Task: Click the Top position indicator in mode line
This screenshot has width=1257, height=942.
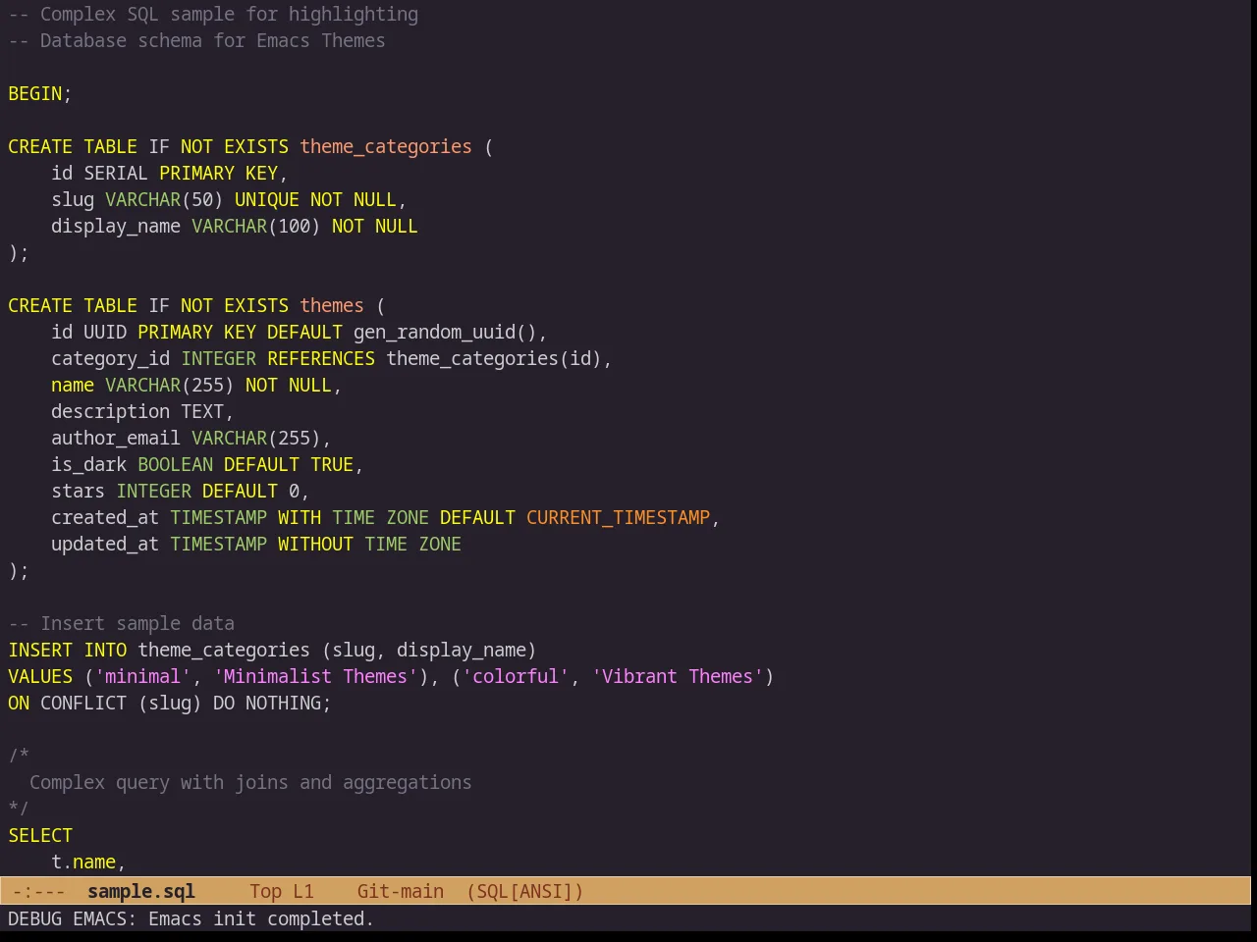Action: point(265,891)
